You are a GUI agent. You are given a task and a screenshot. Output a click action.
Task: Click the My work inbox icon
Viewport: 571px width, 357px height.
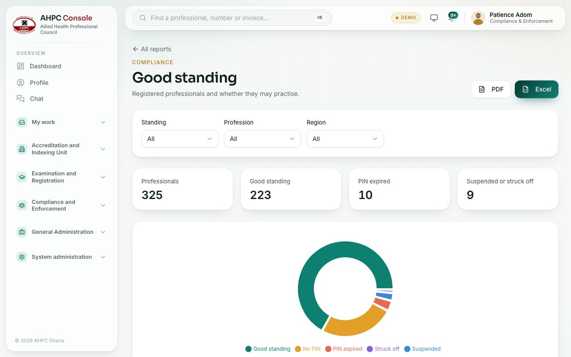[22, 122]
